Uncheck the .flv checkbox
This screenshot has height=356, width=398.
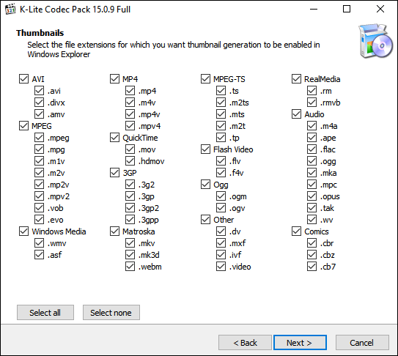point(221,161)
